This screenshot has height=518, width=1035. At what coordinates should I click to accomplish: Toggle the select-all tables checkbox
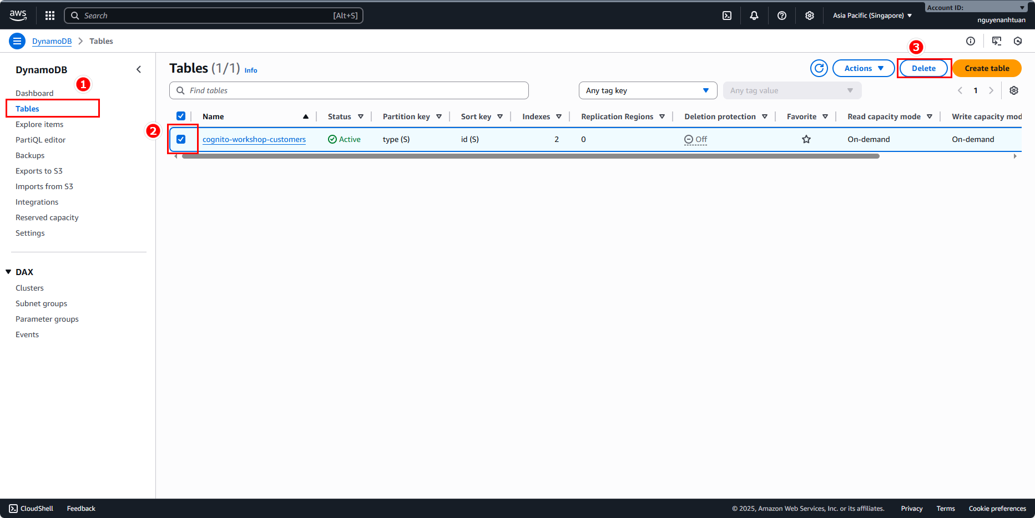(181, 116)
